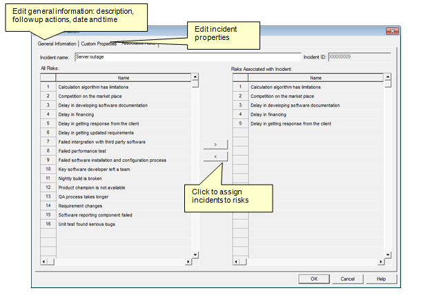Viewport: 430px width, 295px height.
Task: Click the left arrow button to remove risk
Action: pos(215,156)
